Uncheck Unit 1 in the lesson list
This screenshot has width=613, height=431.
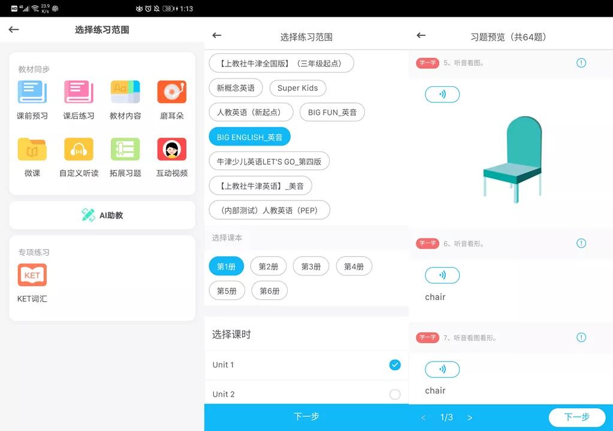(394, 363)
